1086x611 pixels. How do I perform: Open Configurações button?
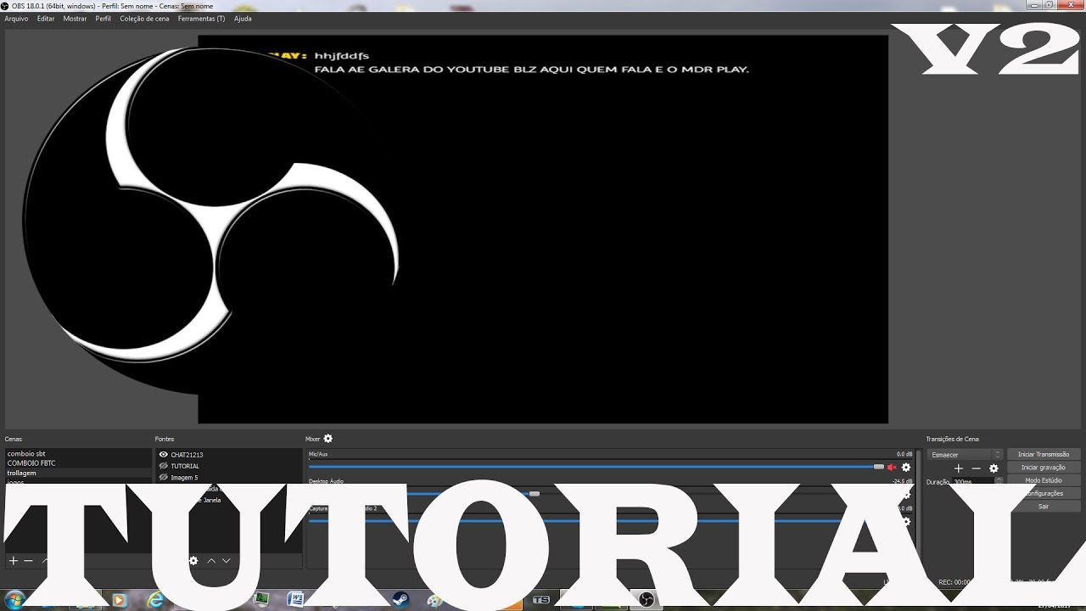[x=1044, y=493]
